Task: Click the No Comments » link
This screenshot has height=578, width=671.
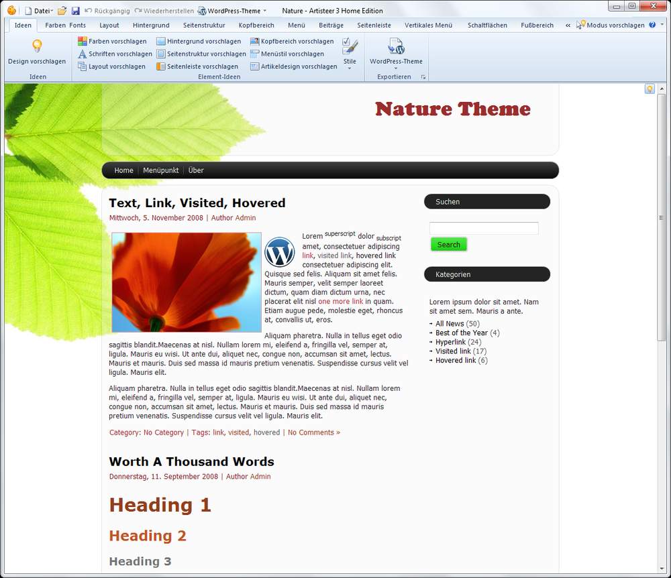Action: pos(314,432)
